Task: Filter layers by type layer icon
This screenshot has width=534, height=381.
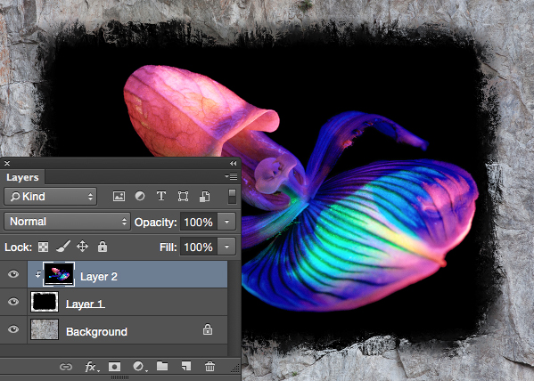Action: (161, 196)
